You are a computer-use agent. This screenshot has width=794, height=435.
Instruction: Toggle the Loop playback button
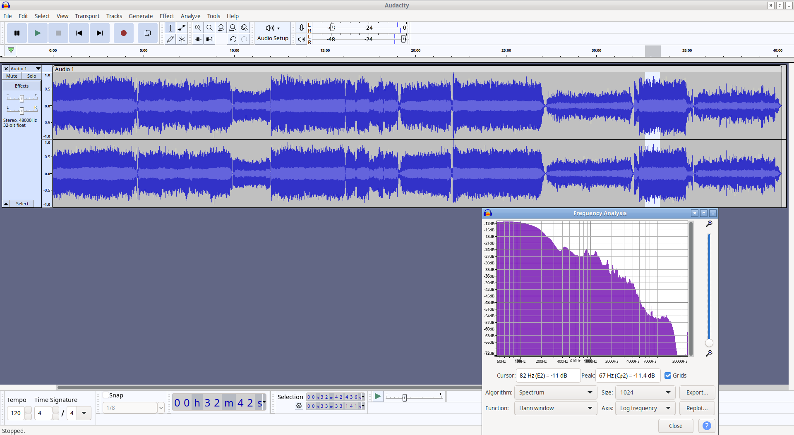(x=147, y=33)
